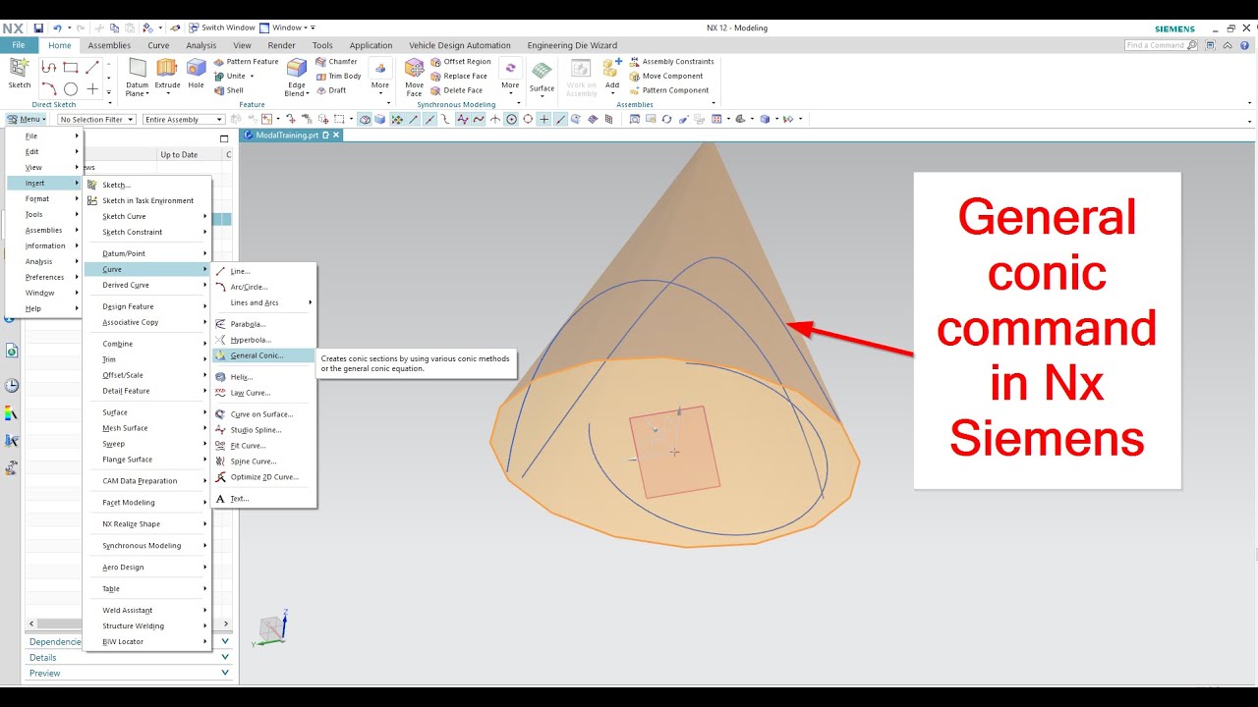Click the view triad orientation cube
Image resolution: width=1258 pixels, height=707 pixels.
click(271, 627)
